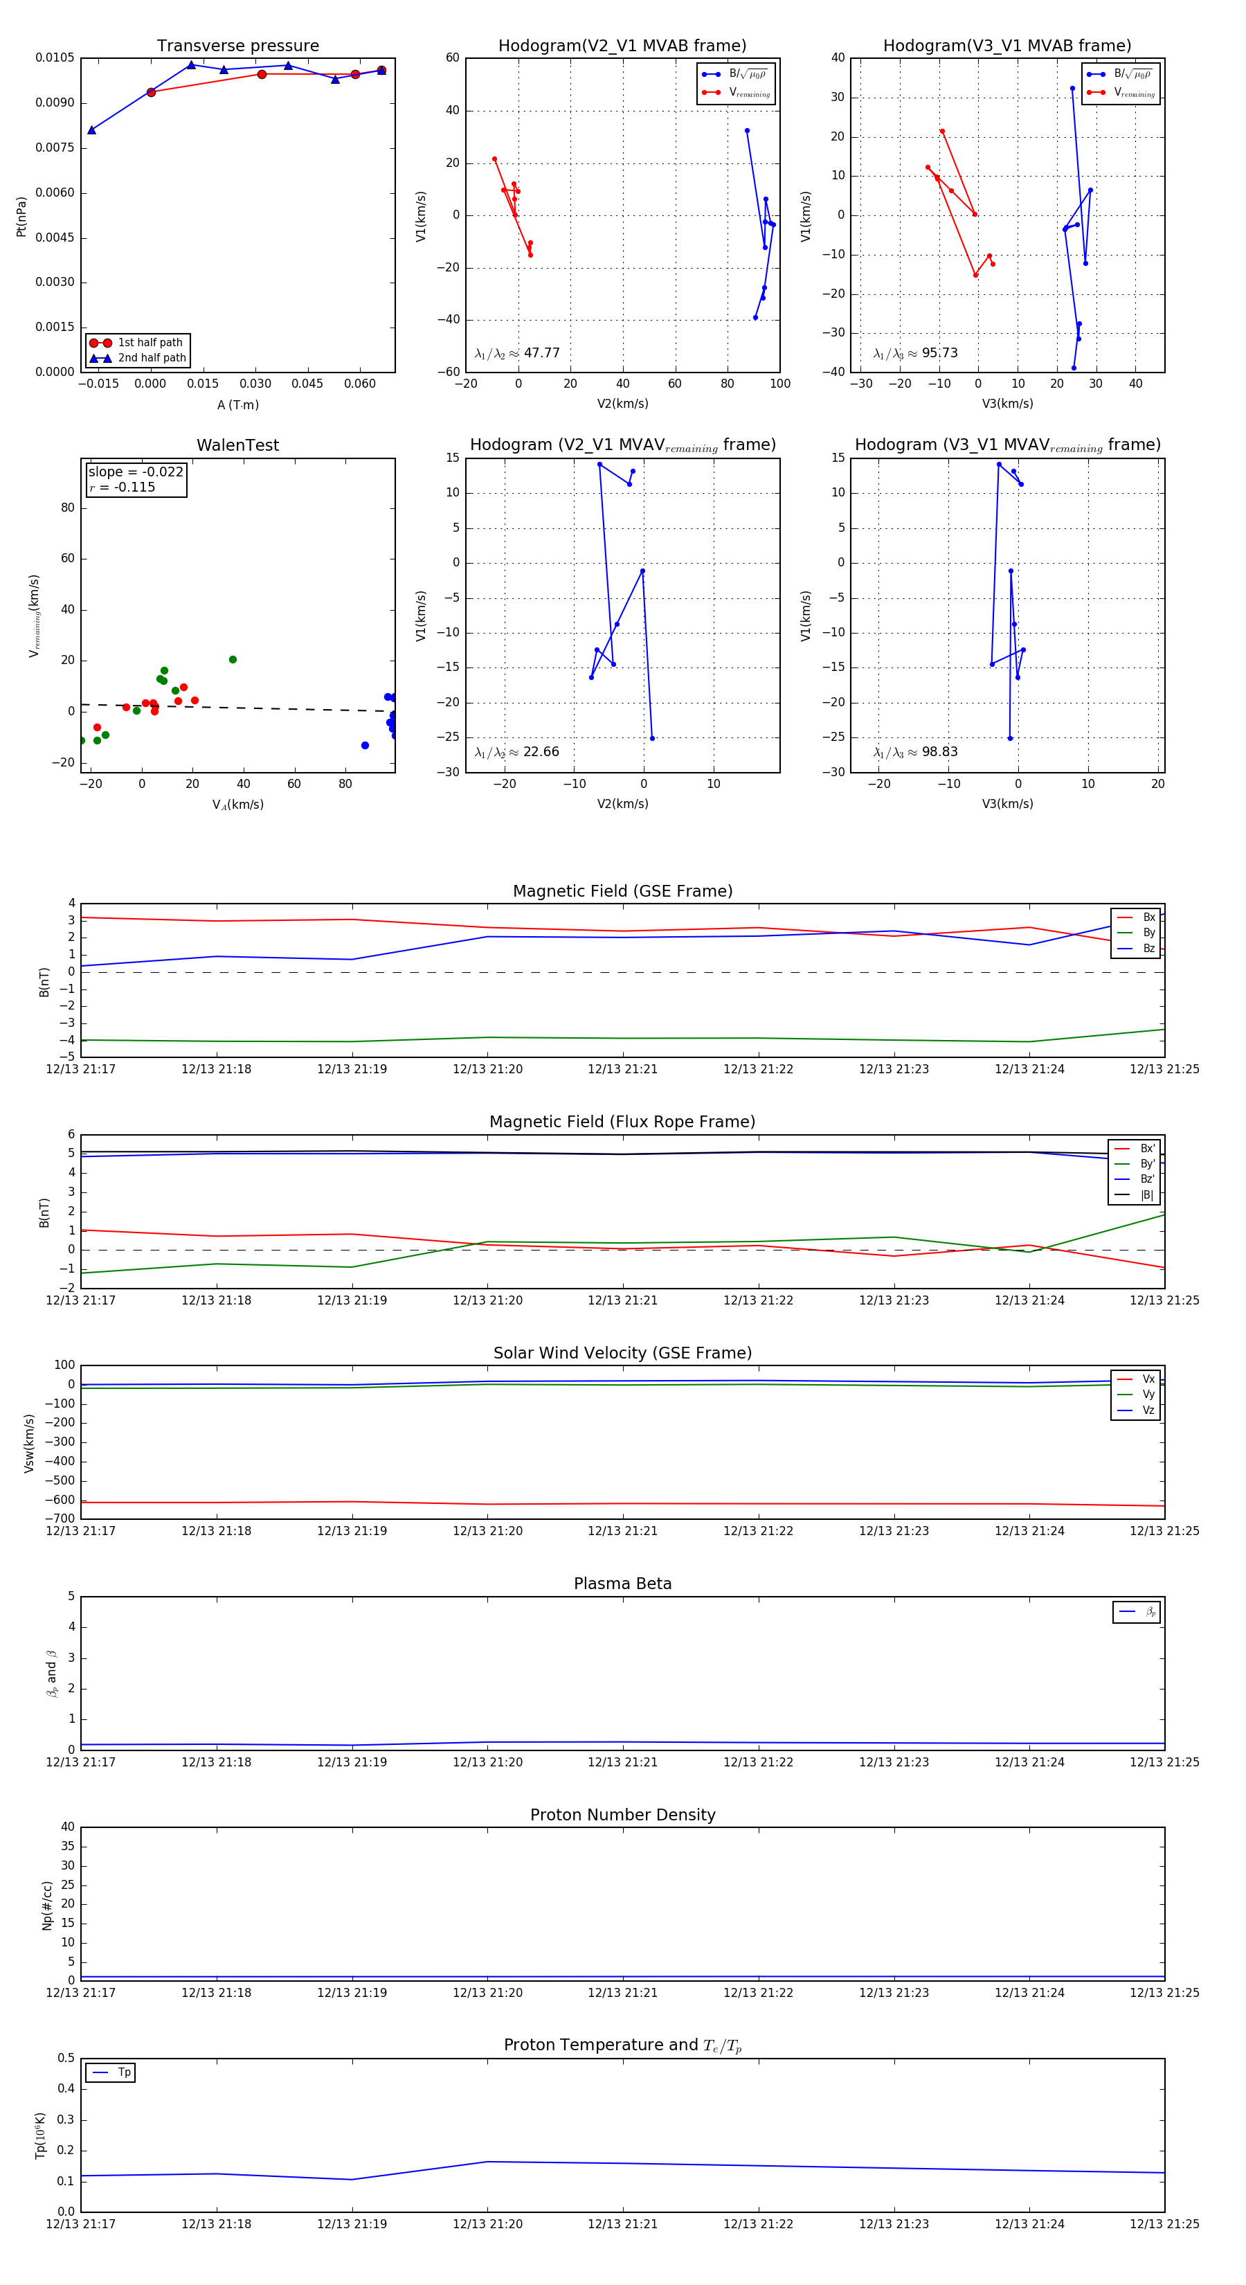1246x2285 pixels.
Task: Click 'B(nT)' y-axis label of GSE magnetic field
Action: coord(44,982)
